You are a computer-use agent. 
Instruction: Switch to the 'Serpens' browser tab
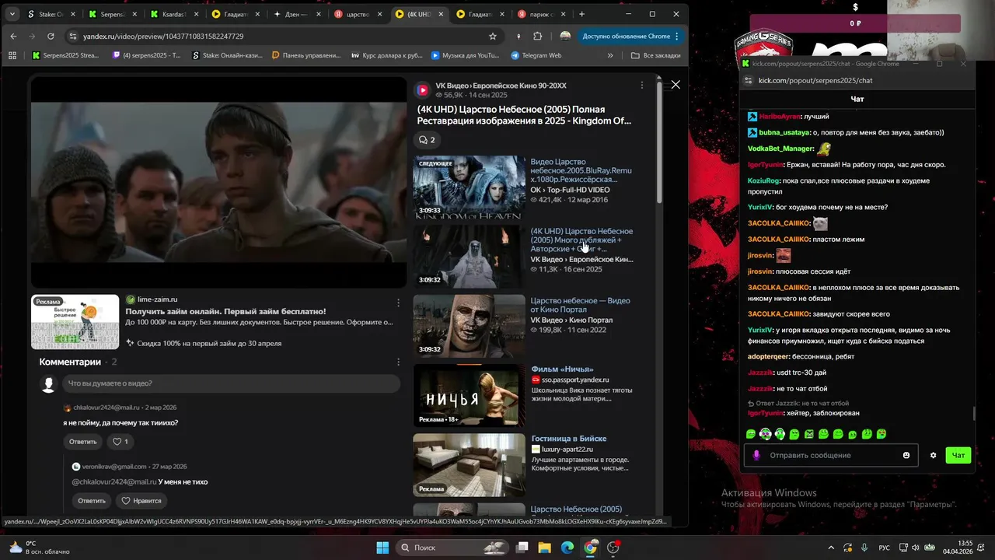(113, 14)
